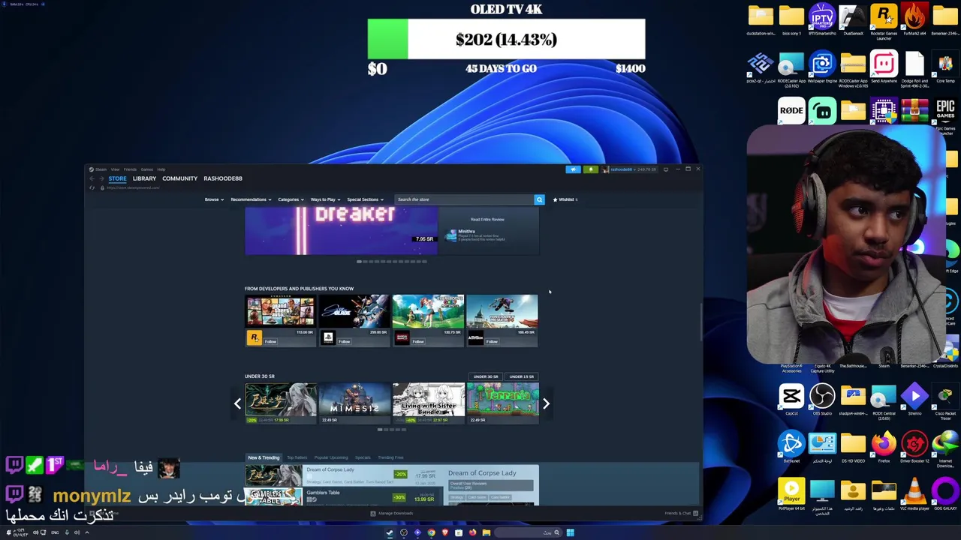
Task: Open the MIMESIS game thumbnail
Action: click(354, 400)
